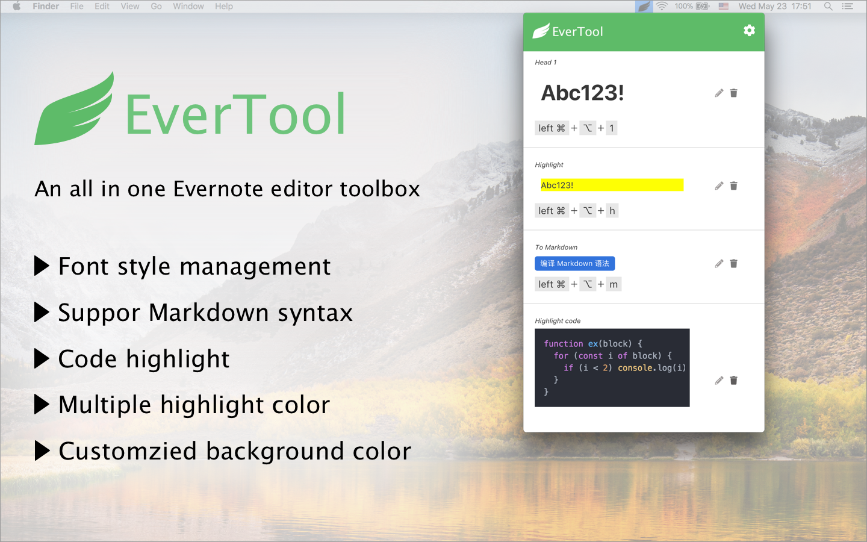Click the Wi-Fi status icon
867x542 pixels.
coord(662,7)
